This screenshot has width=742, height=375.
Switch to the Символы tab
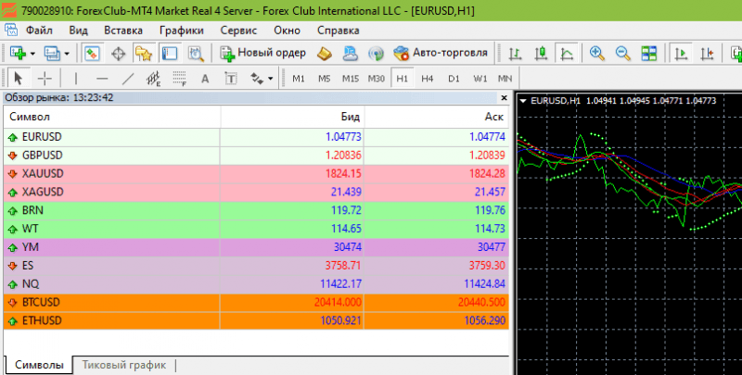(x=39, y=365)
